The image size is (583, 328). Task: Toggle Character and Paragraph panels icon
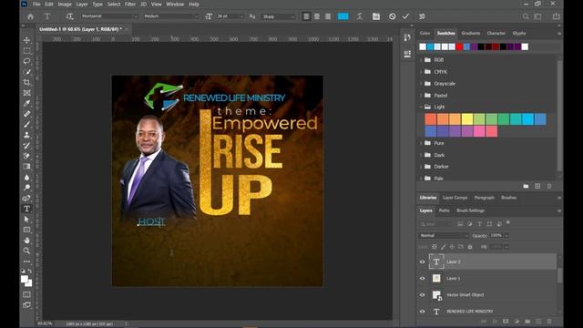(x=376, y=16)
